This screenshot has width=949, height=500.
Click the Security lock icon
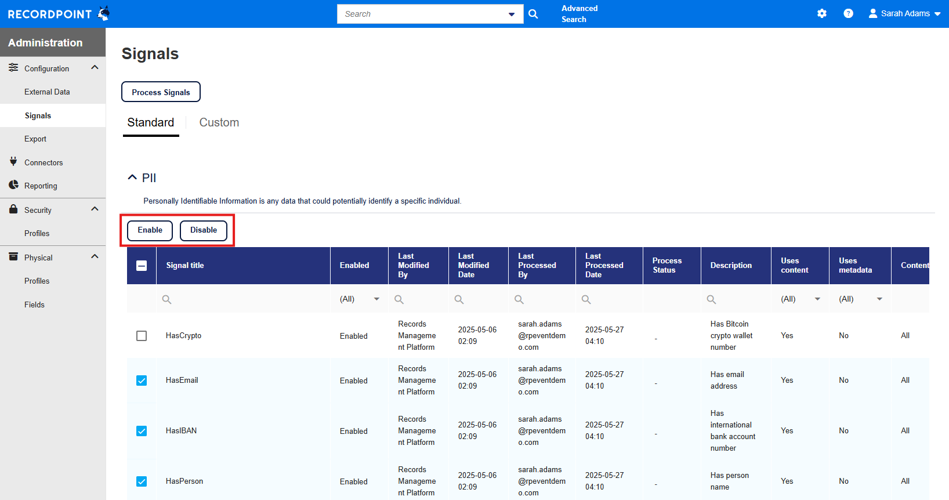(x=13, y=209)
